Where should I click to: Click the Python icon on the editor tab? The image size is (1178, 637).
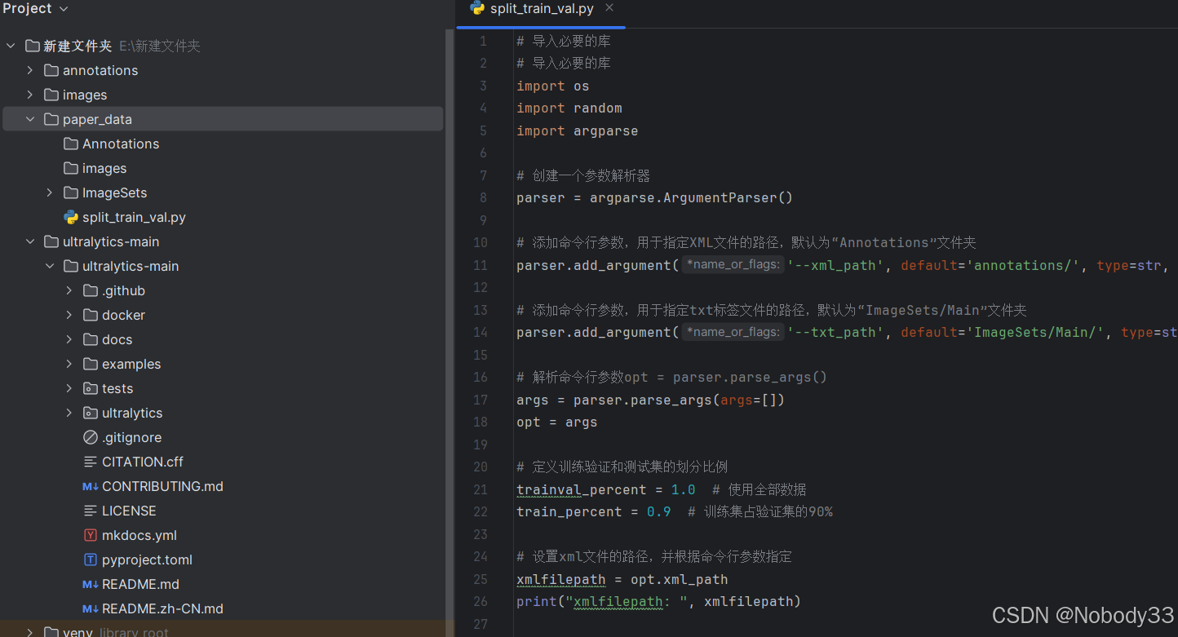(x=477, y=8)
